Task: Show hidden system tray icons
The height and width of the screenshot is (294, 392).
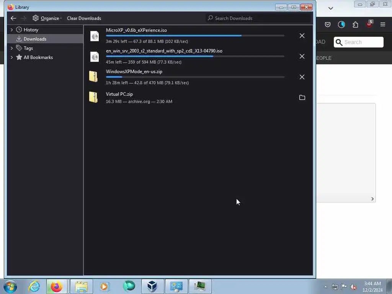Action: coord(325,287)
